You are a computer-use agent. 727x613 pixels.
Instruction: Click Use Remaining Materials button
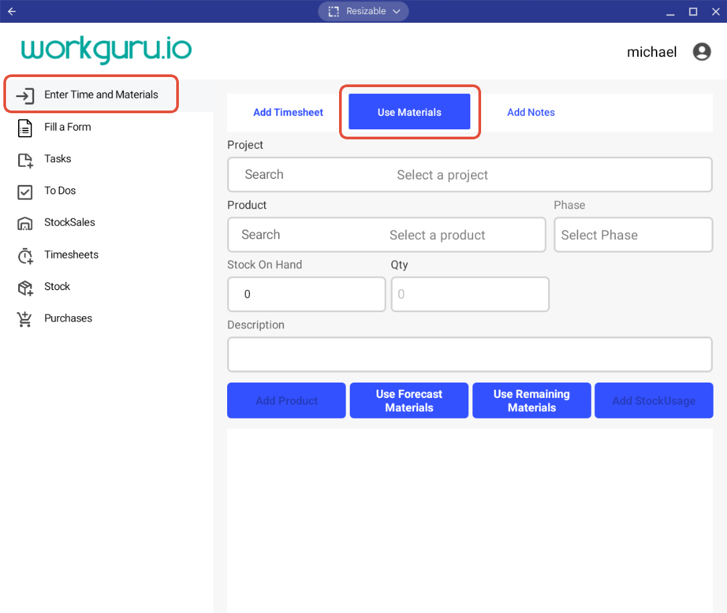pos(532,401)
